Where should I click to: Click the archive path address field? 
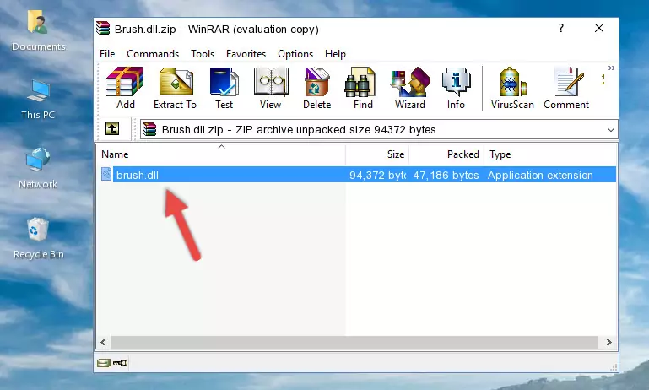pyautogui.click(x=379, y=130)
